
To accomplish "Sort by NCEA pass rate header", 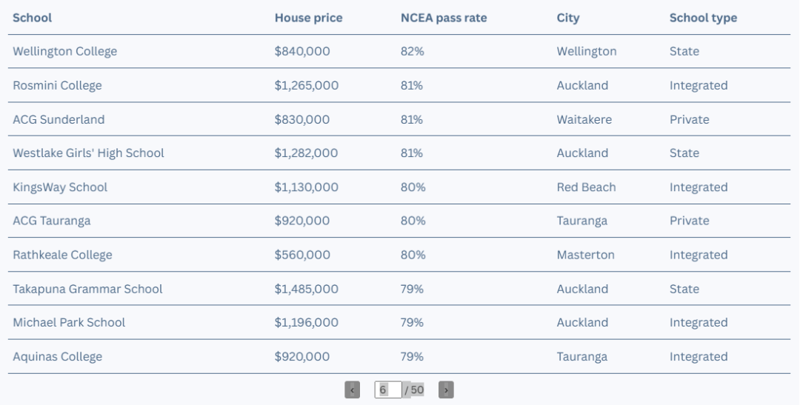I will (x=444, y=18).
